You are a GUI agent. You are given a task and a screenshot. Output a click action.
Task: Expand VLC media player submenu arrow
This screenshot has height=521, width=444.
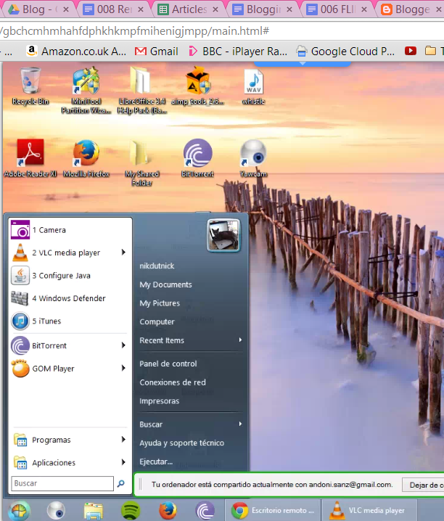[123, 253]
